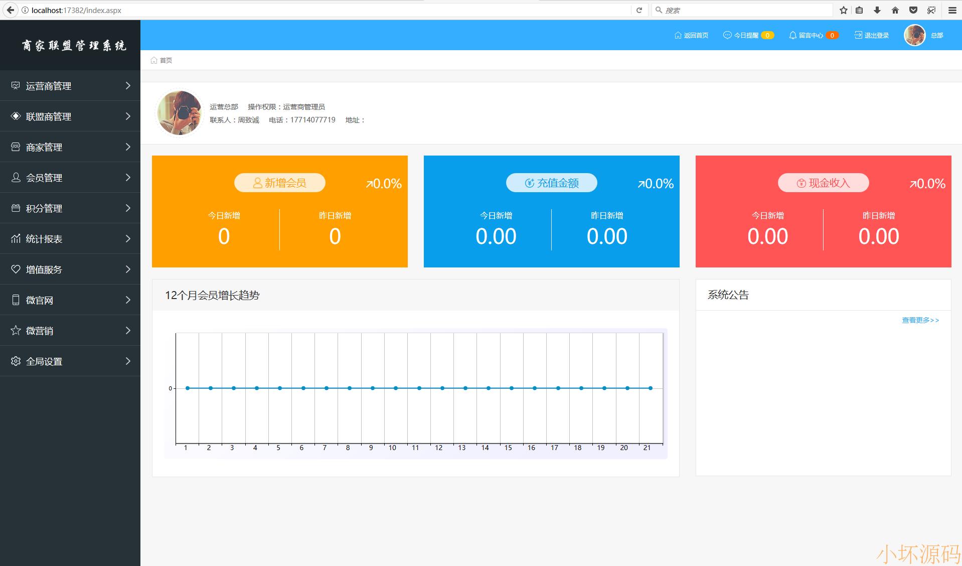Click the 全局设置 gear icon
The height and width of the screenshot is (566, 962).
coord(16,361)
